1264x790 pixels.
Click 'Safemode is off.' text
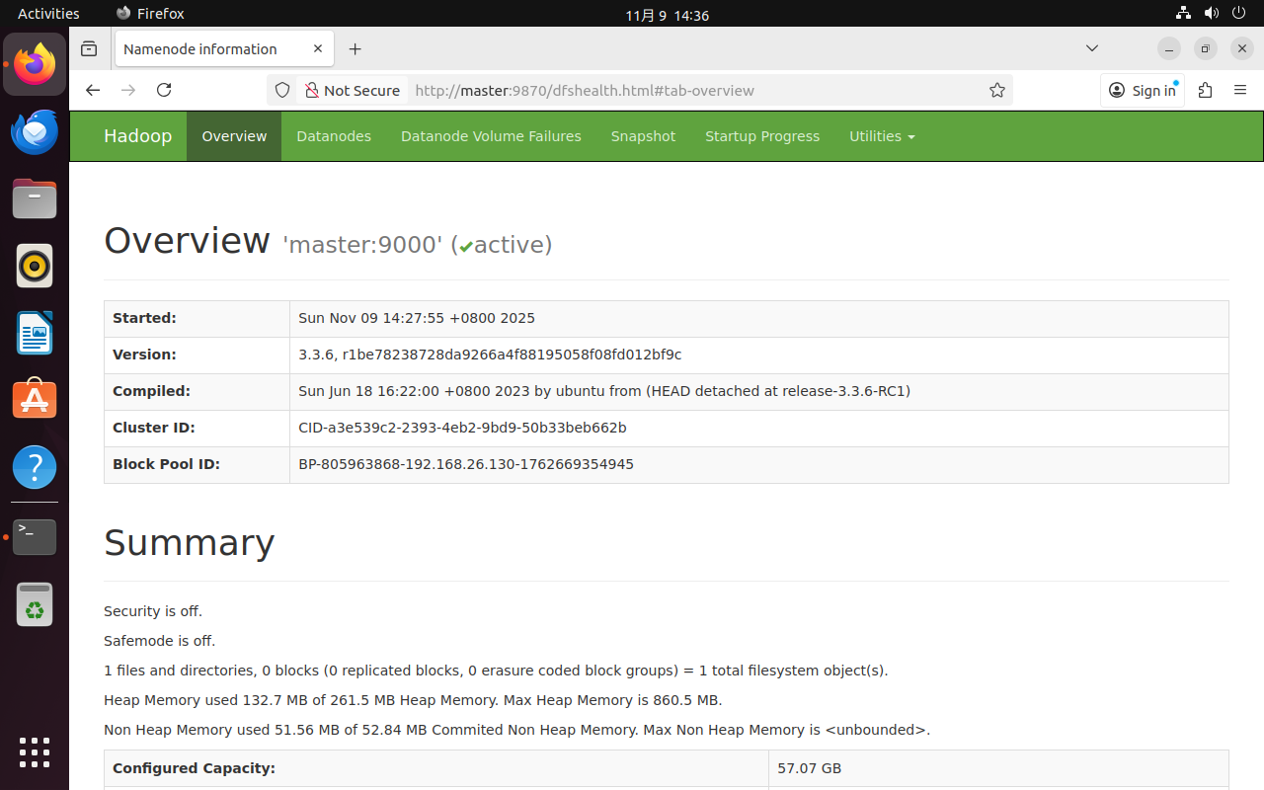[x=159, y=641]
